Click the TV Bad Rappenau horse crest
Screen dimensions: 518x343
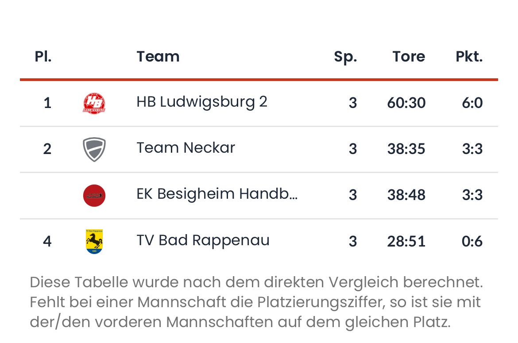tap(94, 241)
